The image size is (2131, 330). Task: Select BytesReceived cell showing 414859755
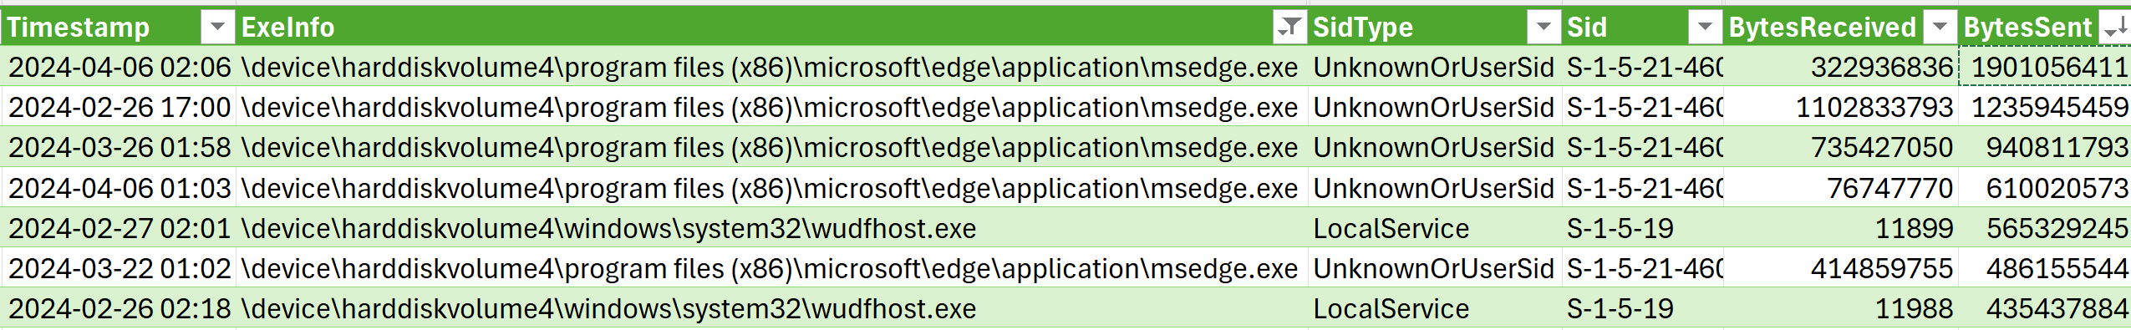(x=1841, y=268)
